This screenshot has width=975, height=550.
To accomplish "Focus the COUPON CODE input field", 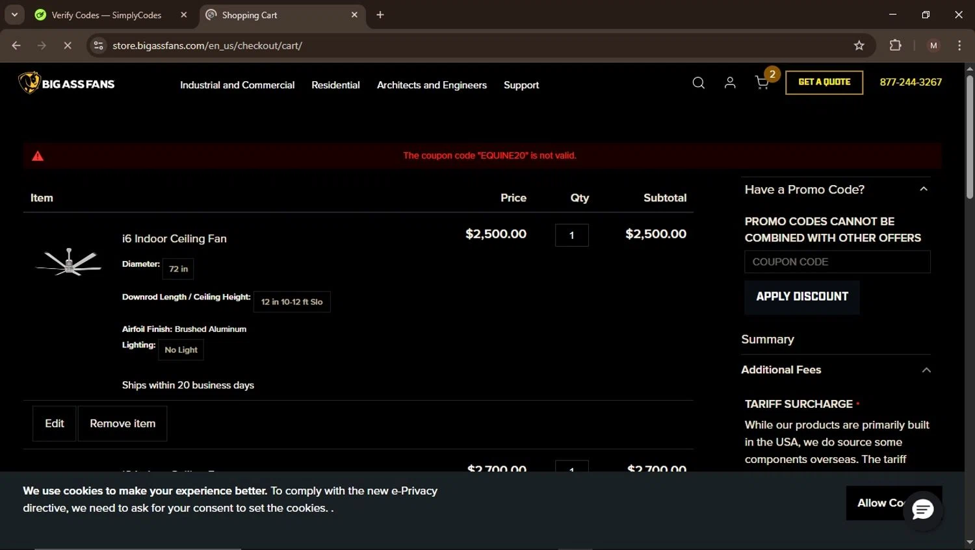I will pos(837,262).
